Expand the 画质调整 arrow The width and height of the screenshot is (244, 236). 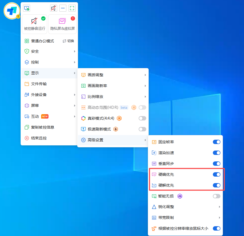[x=145, y=75]
